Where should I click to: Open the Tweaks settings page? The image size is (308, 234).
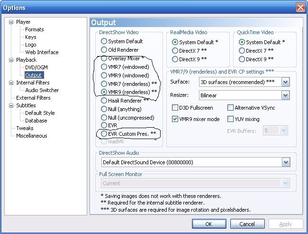pyautogui.click(x=25, y=128)
